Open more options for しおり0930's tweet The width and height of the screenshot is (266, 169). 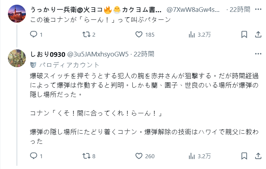click(x=258, y=54)
